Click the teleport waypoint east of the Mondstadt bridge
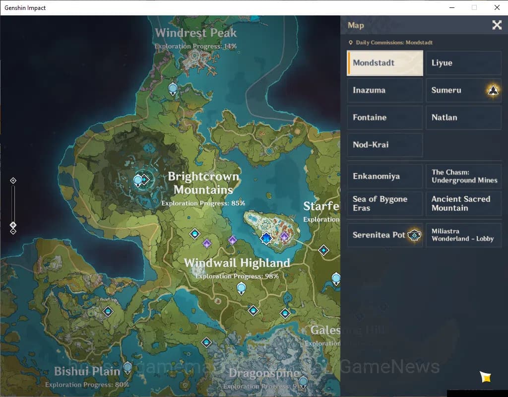This screenshot has width=508, height=397. [323, 250]
